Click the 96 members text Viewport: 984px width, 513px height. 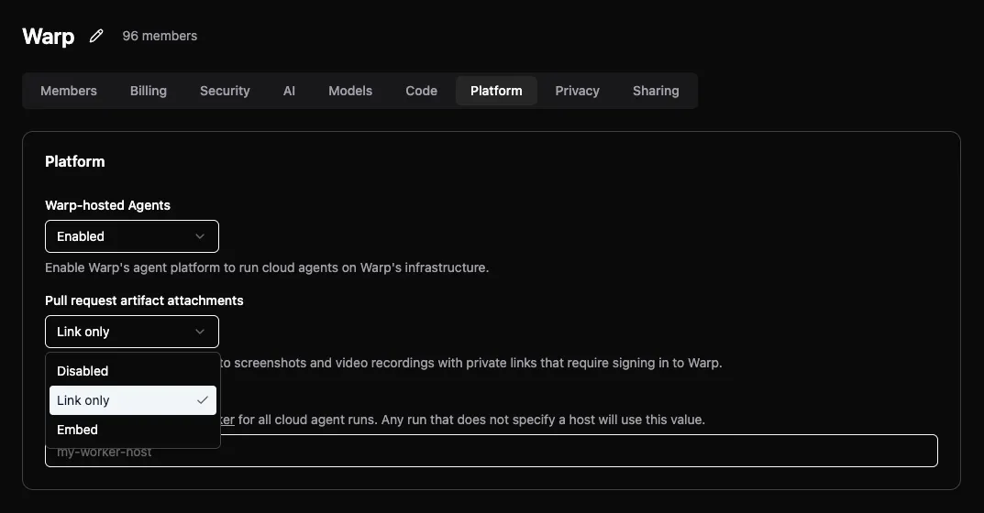tap(160, 37)
